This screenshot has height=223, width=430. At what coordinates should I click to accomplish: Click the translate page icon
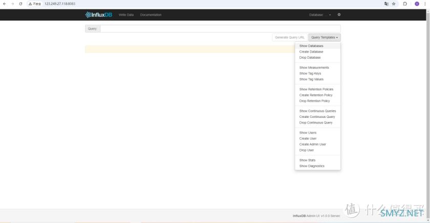(x=386, y=4)
